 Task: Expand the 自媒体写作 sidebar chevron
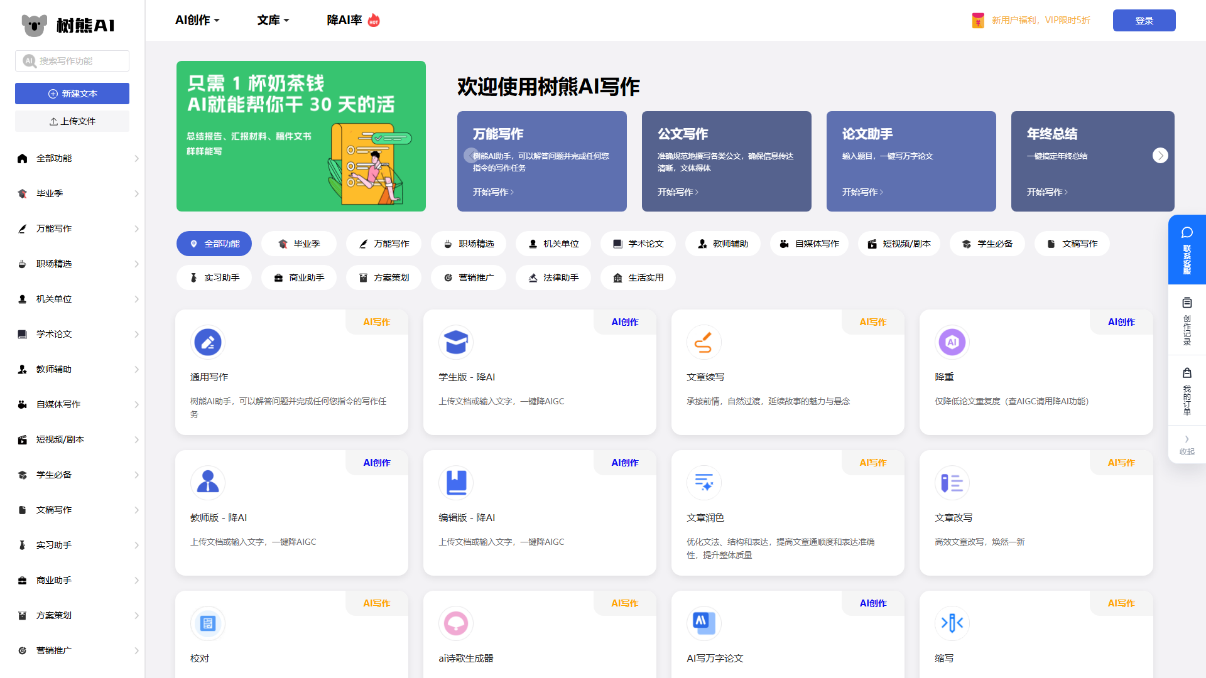[x=136, y=404]
